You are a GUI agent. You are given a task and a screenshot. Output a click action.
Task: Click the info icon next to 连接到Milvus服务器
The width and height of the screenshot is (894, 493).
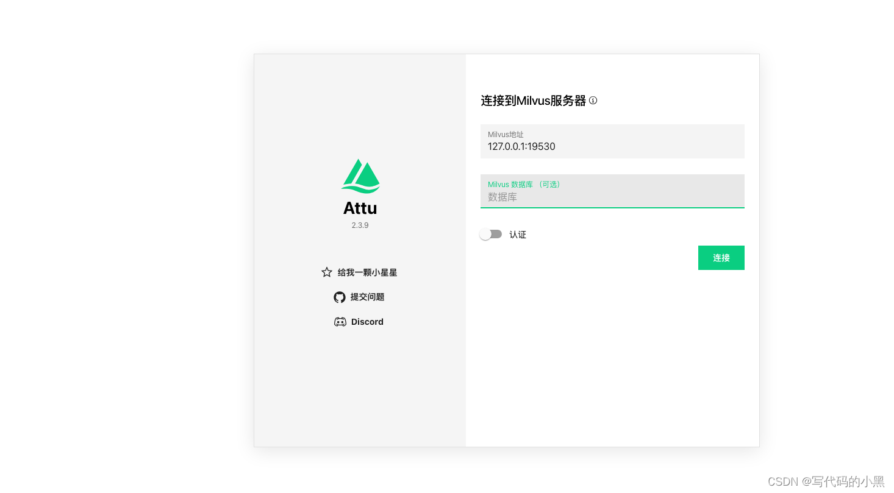[593, 101]
